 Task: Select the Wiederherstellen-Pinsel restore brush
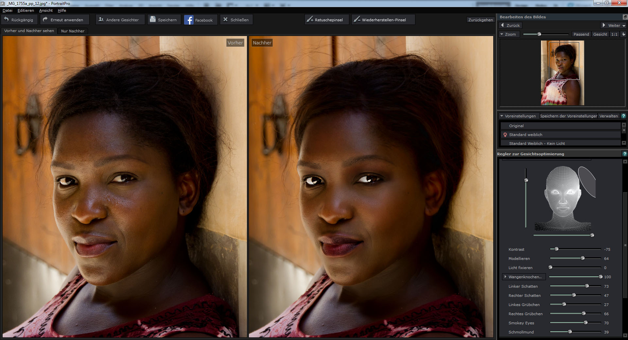pyautogui.click(x=383, y=20)
